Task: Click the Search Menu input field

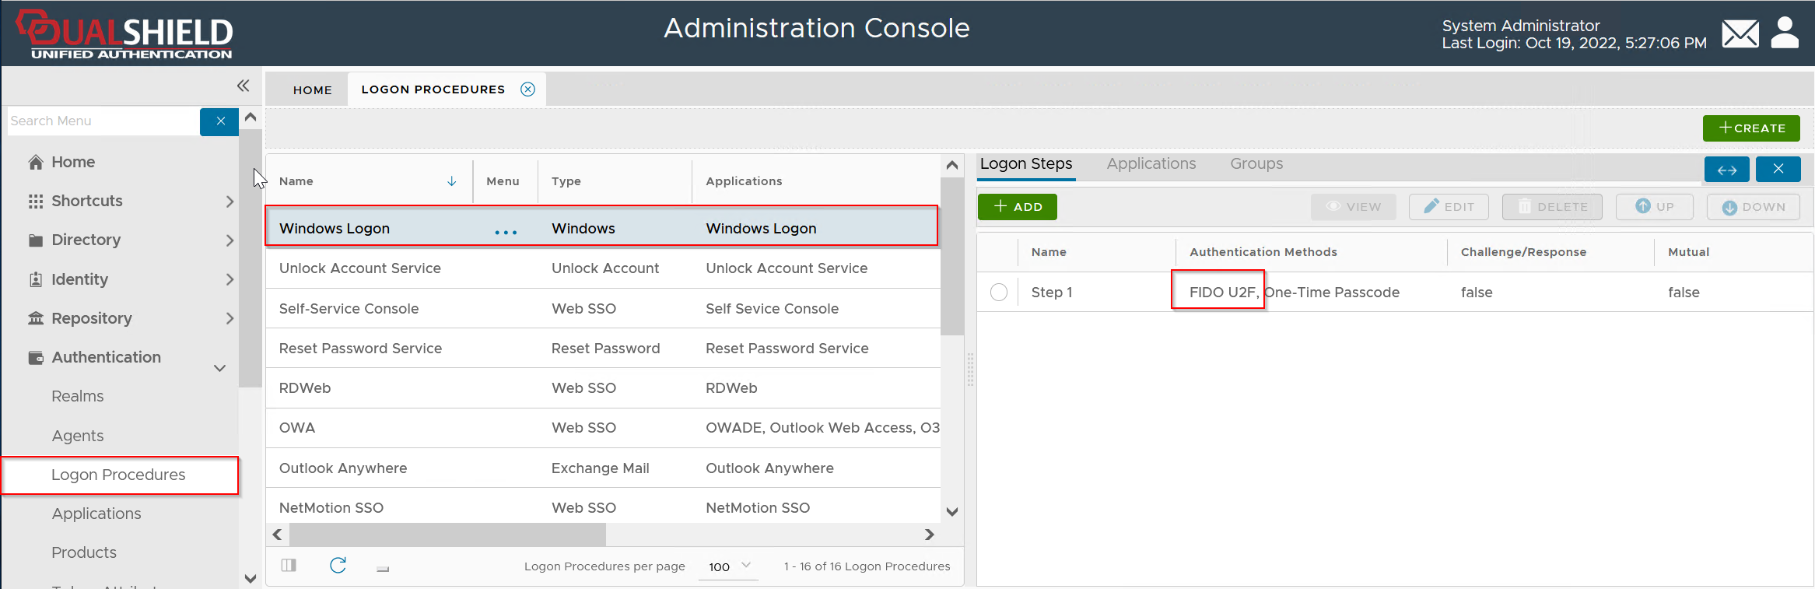Action: 103,121
